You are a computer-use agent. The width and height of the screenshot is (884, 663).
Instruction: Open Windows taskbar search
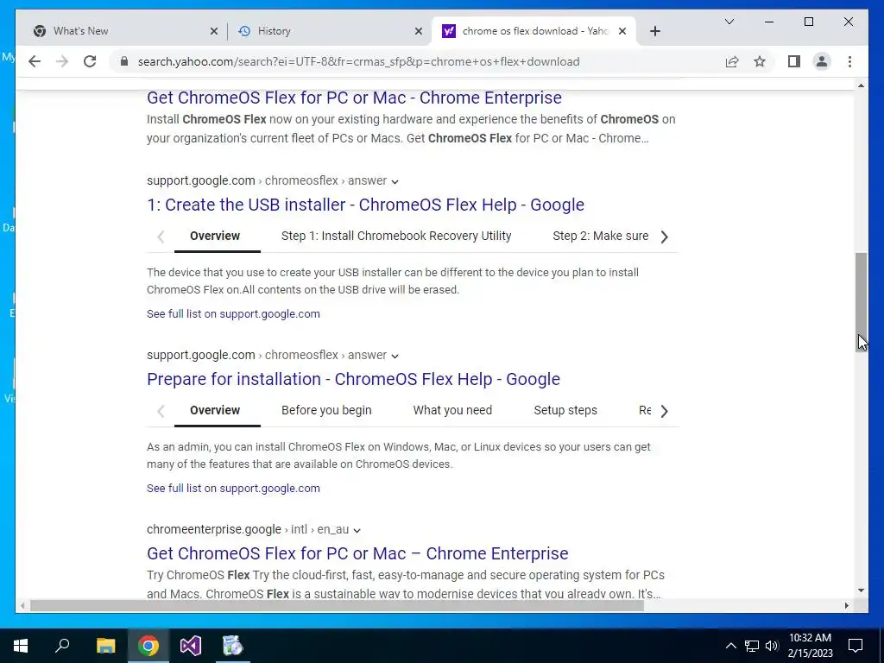pos(62,646)
